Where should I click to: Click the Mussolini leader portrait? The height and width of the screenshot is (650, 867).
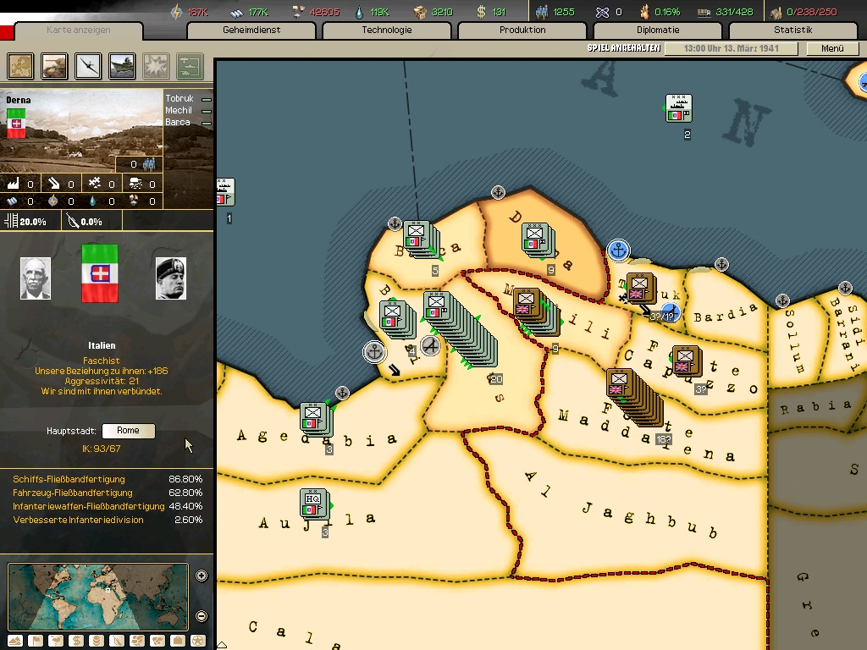(170, 278)
